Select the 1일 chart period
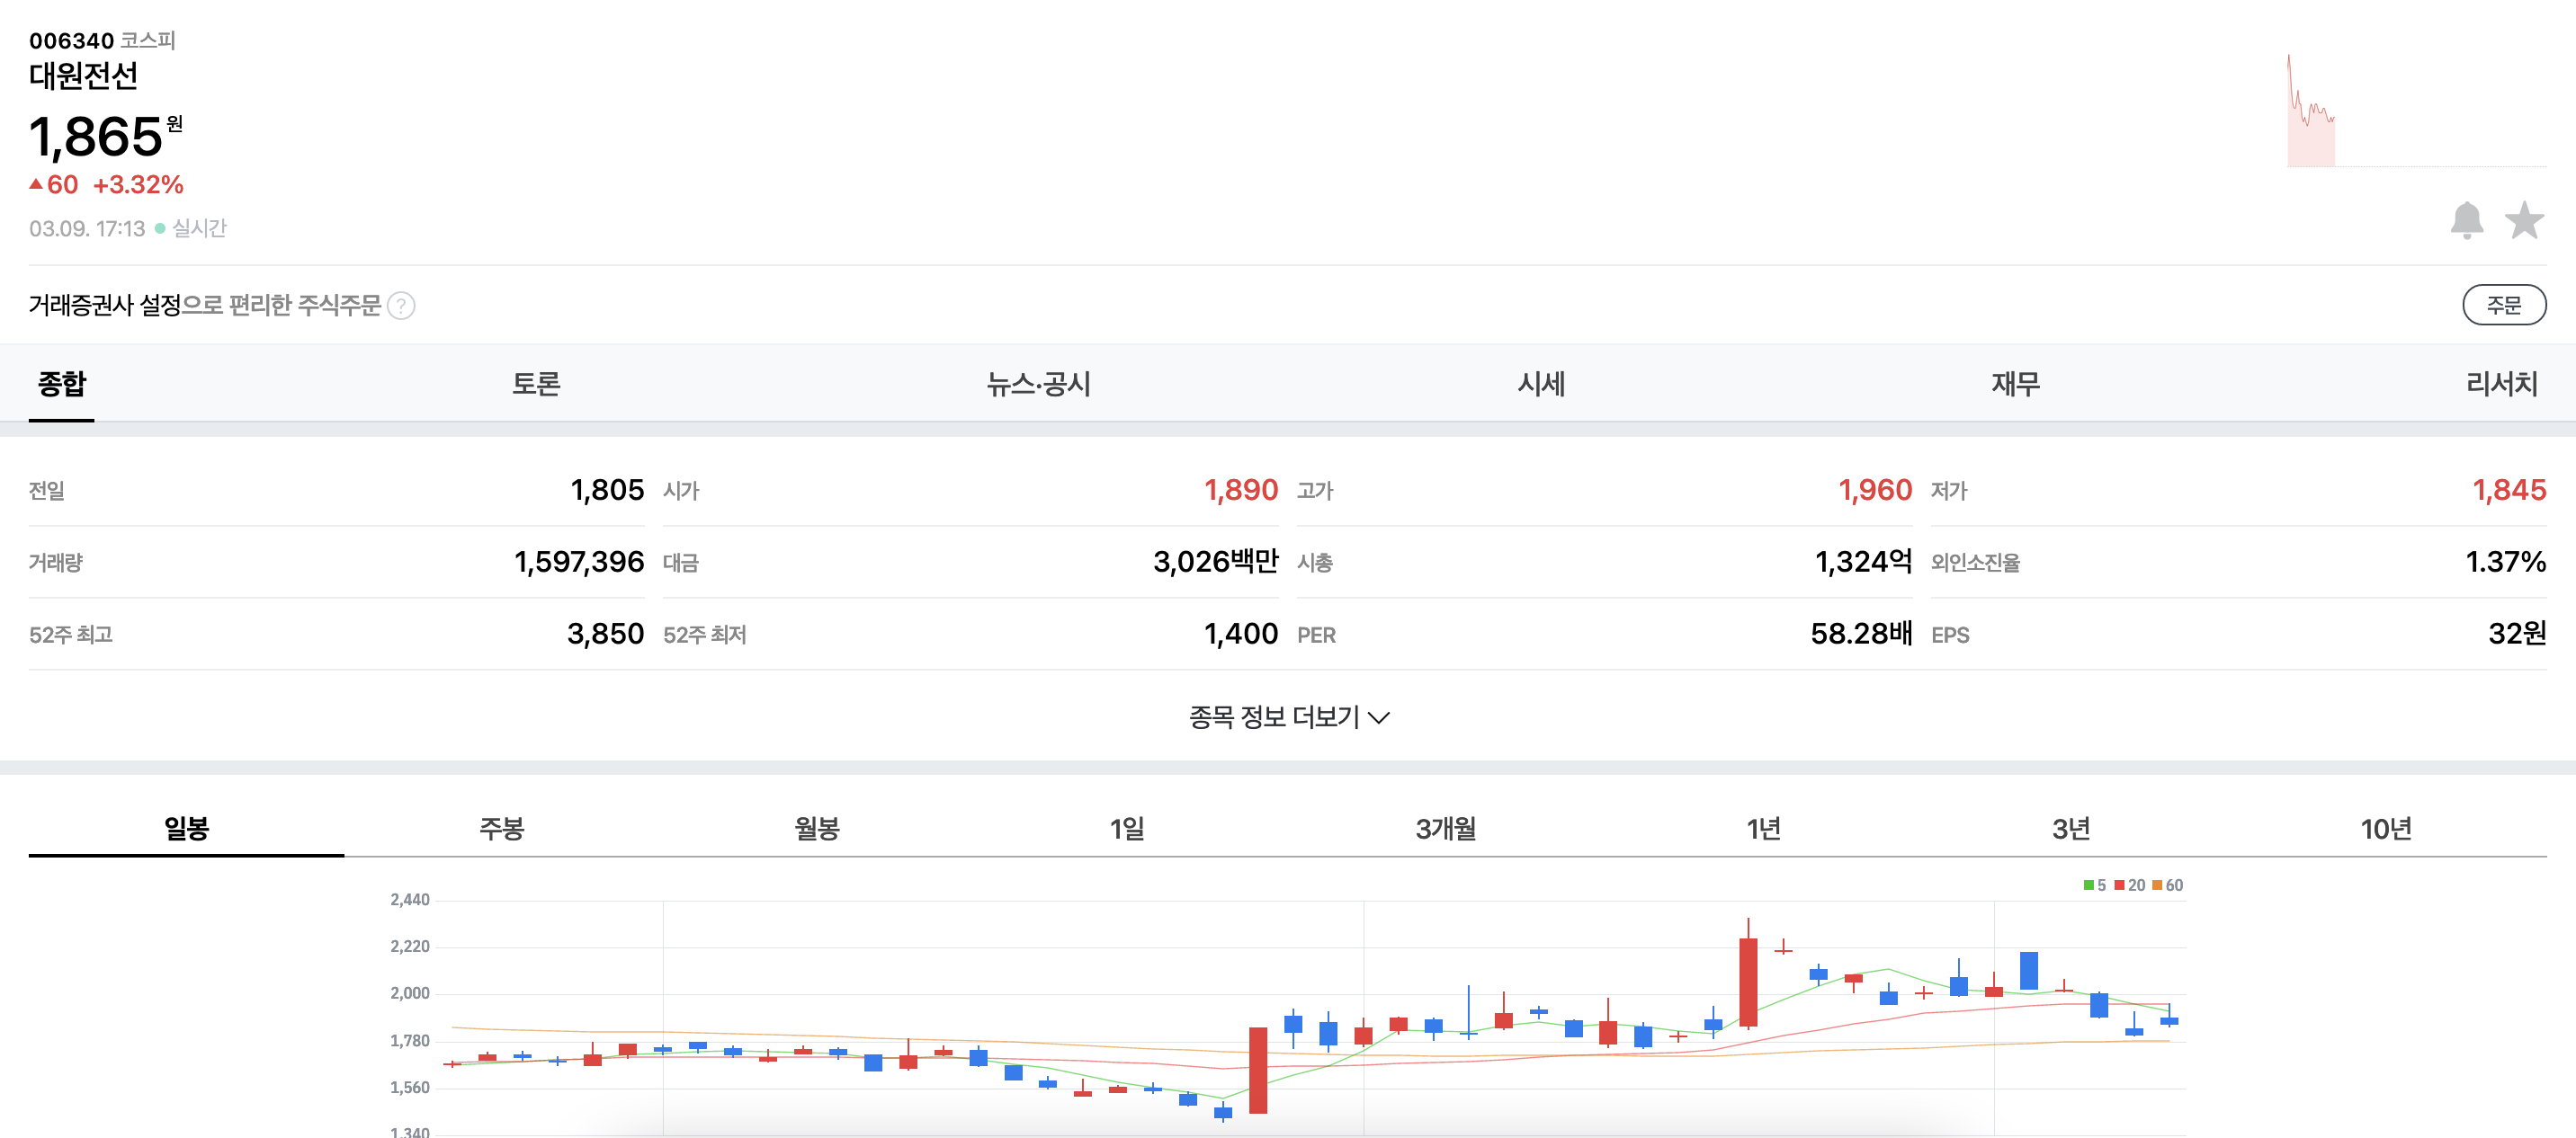The height and width of the screenshot is (1138, 2576). pos(1127,828)
